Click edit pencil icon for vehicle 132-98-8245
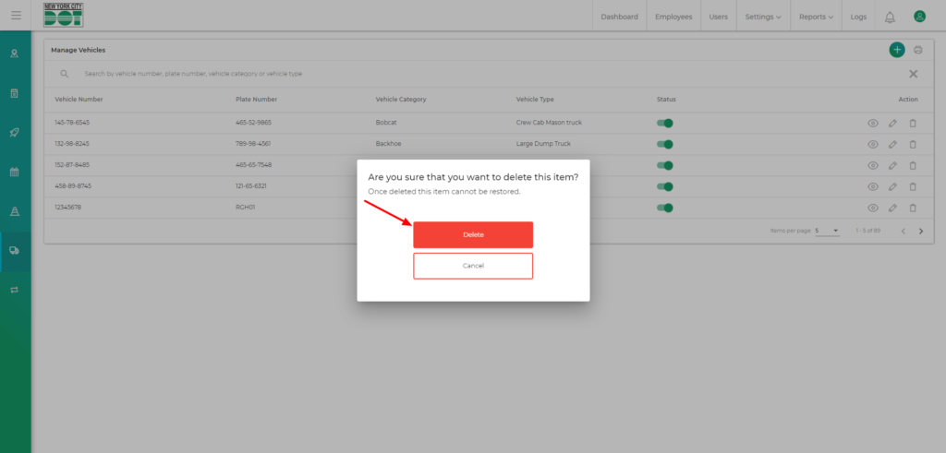This screenshot has width=946, height=453. (x=892, y=144)
